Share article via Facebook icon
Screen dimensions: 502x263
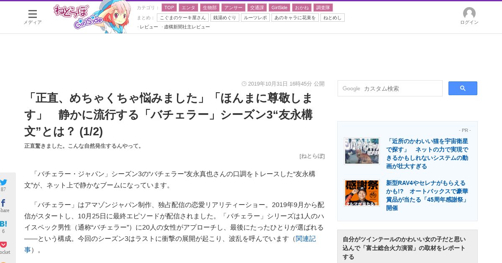(3, 203)
